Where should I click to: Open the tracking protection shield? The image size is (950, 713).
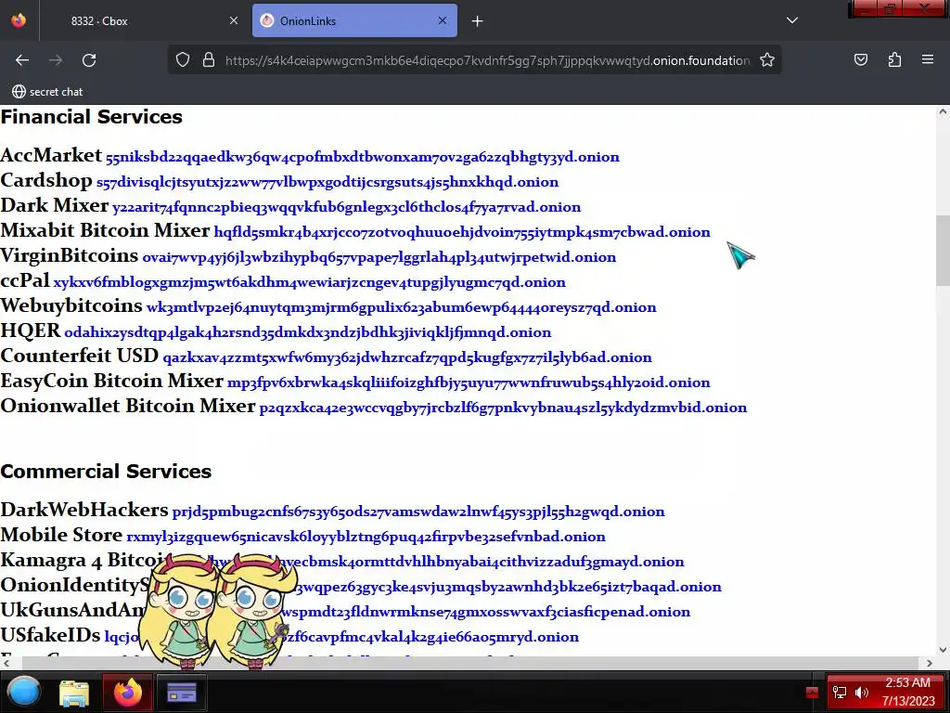pos(183,60)
